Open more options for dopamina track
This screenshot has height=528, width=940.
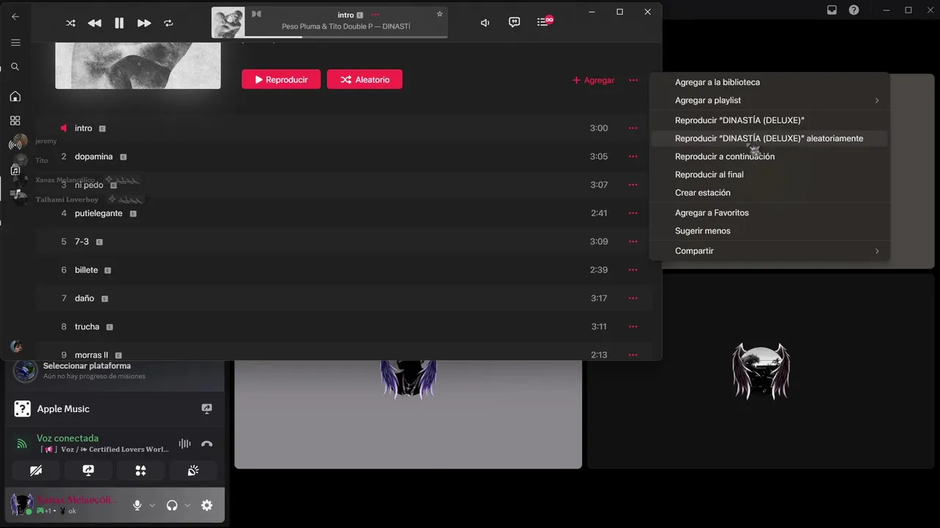(633, 157)
